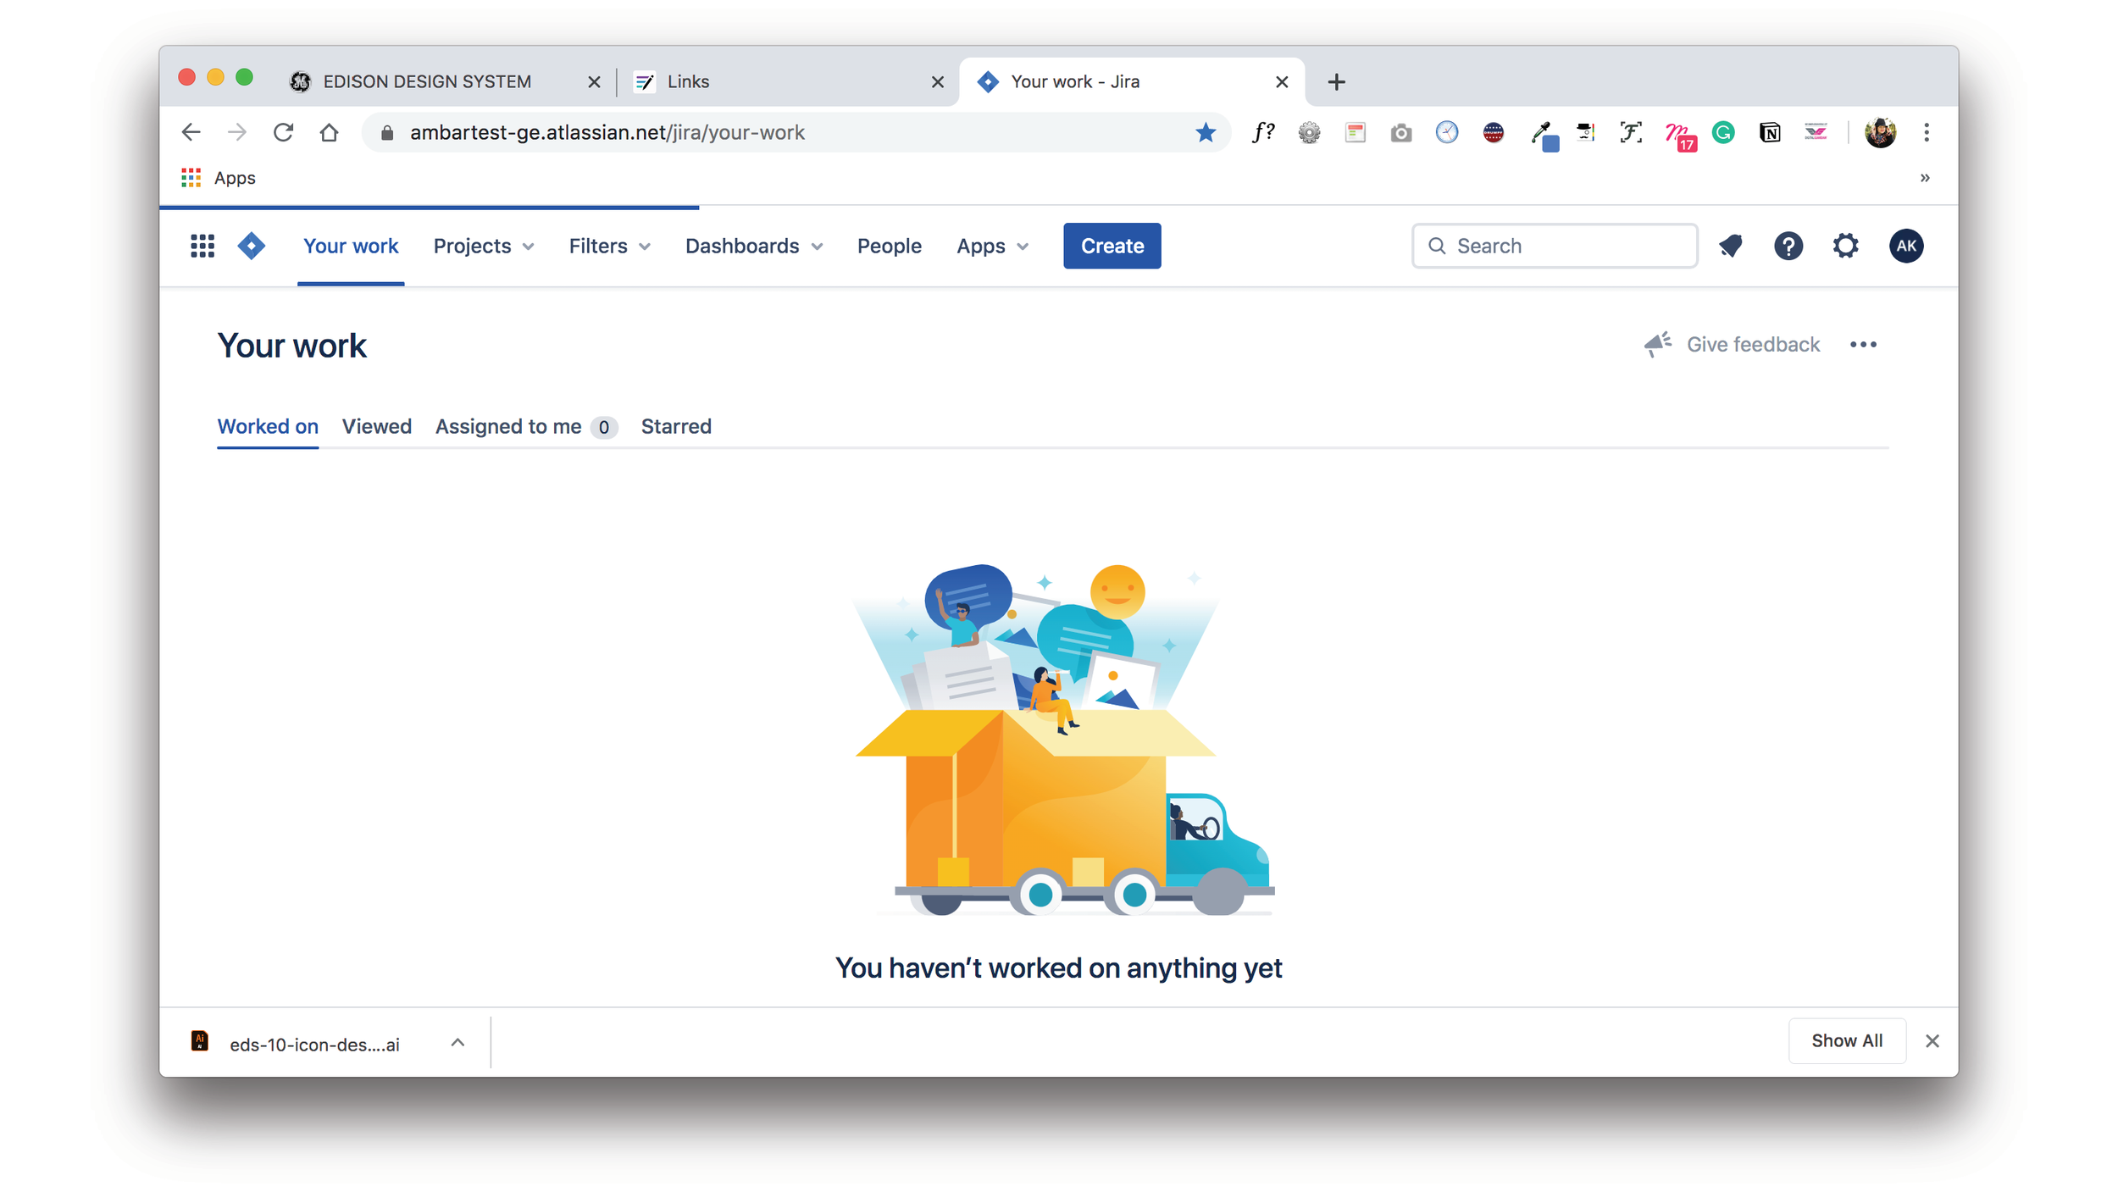Click the Create button
The image size is (2118, 1192).
tap(1112, 246)
